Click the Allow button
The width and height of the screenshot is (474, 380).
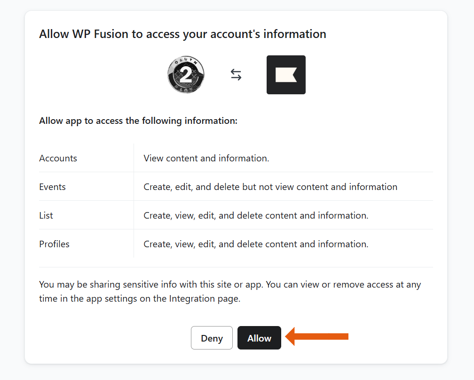point(259,338)
